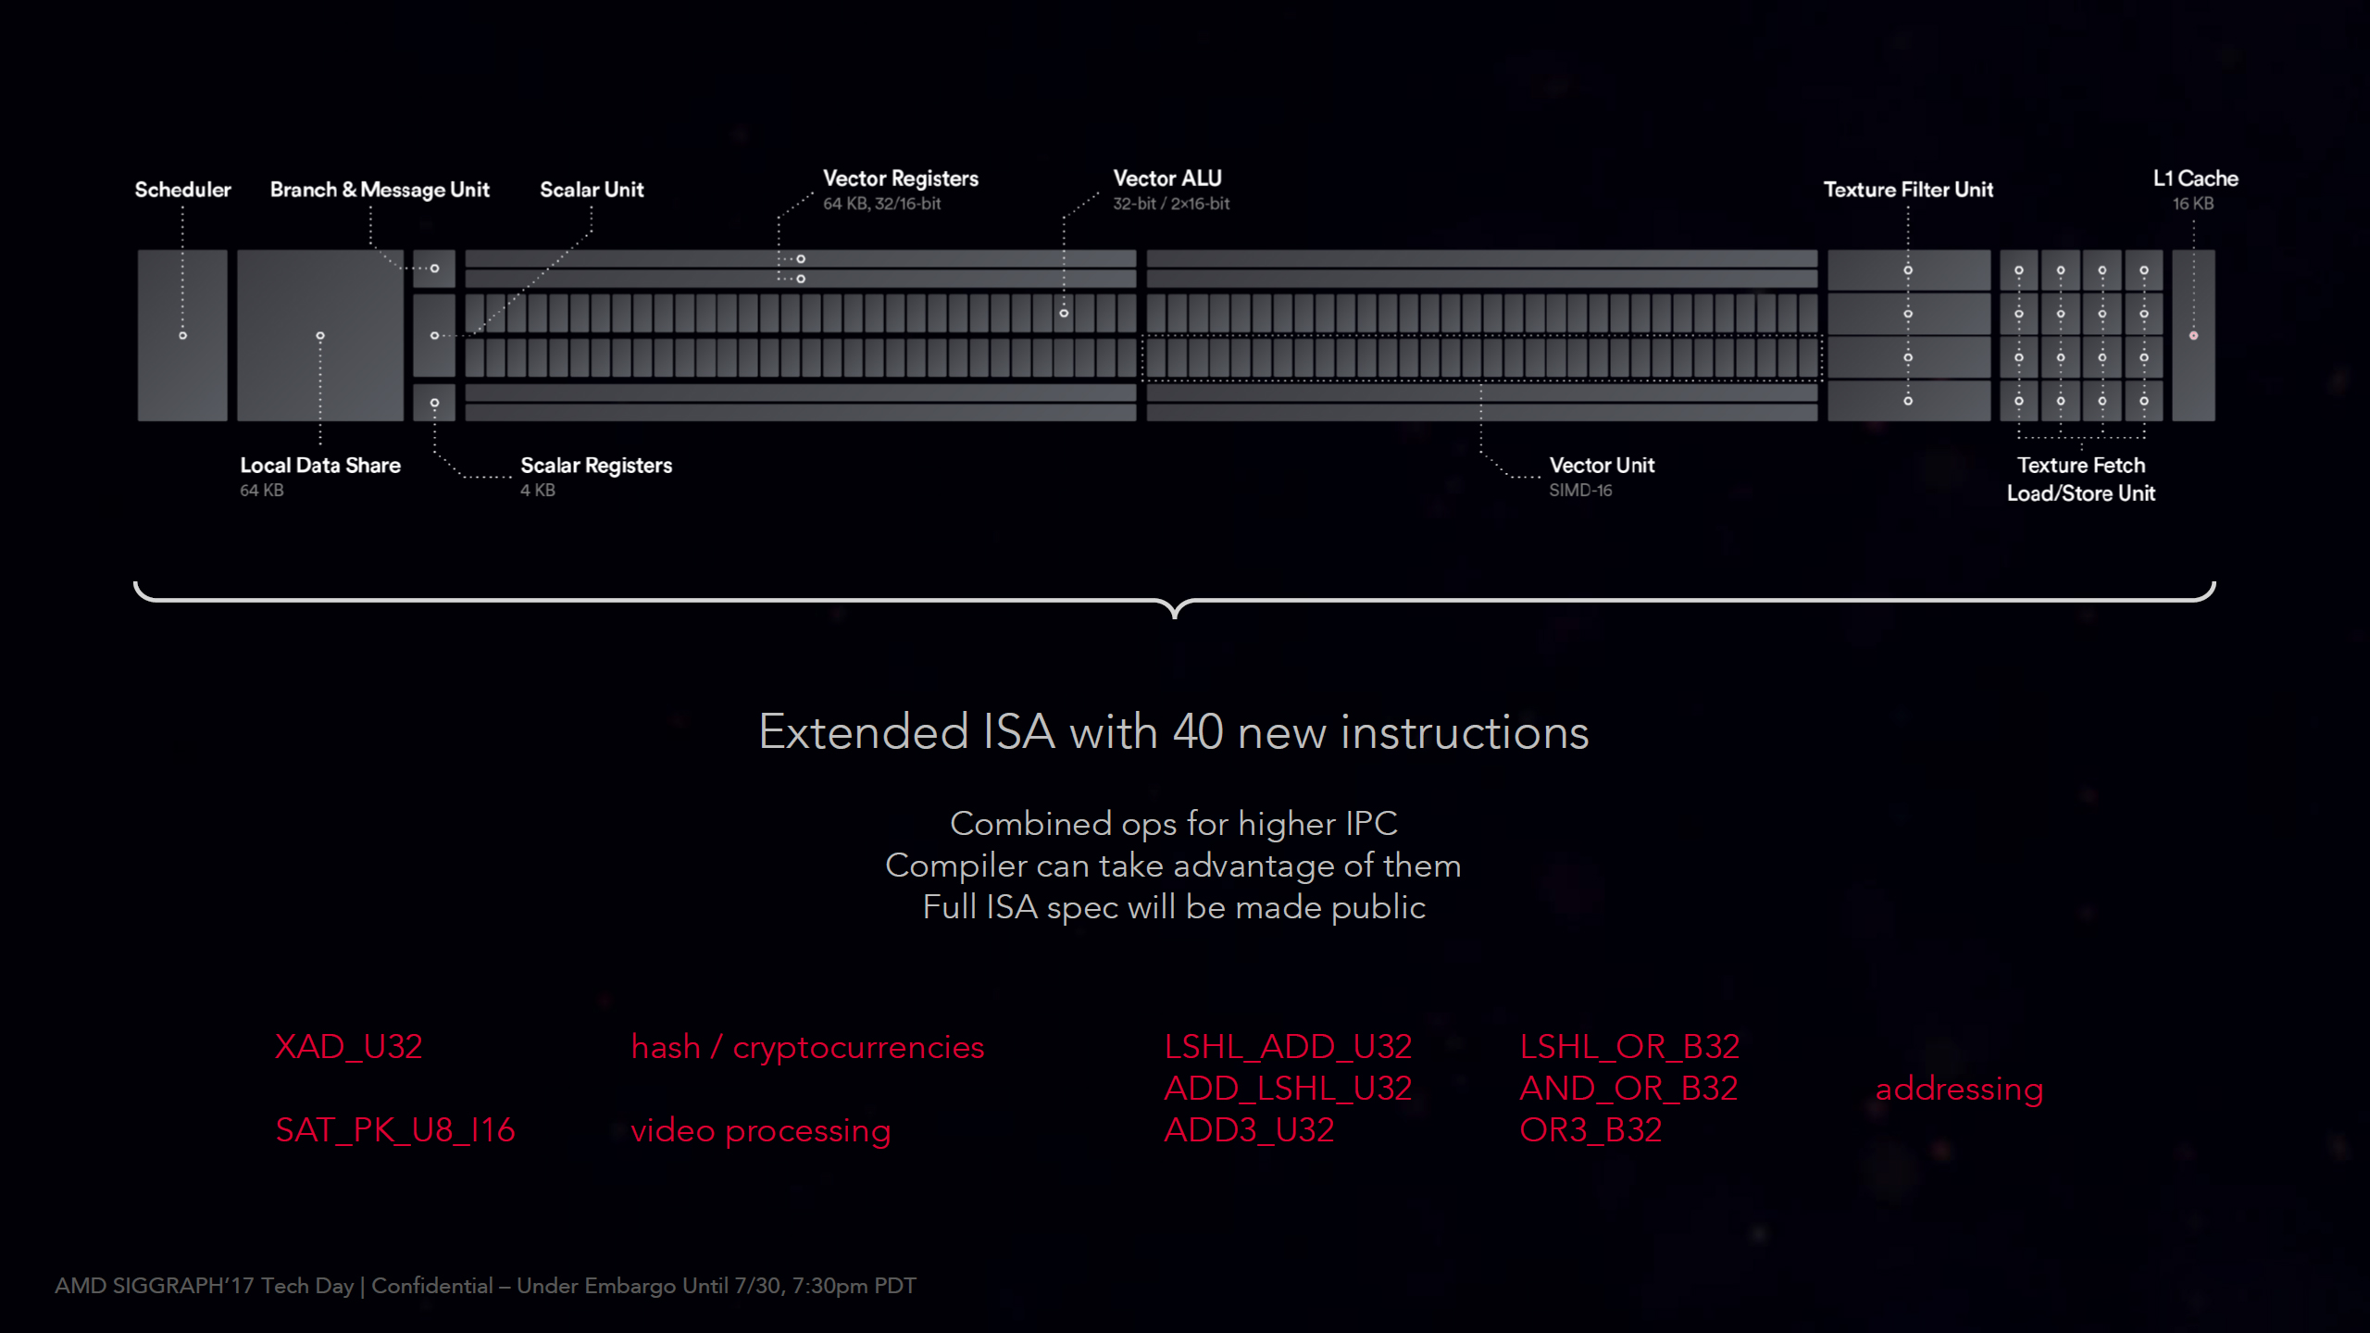The height and width of the screenshot is (1333, 2370).
Task: Click the Vector ALU marker dot
Action: (x=1064, y=313)
